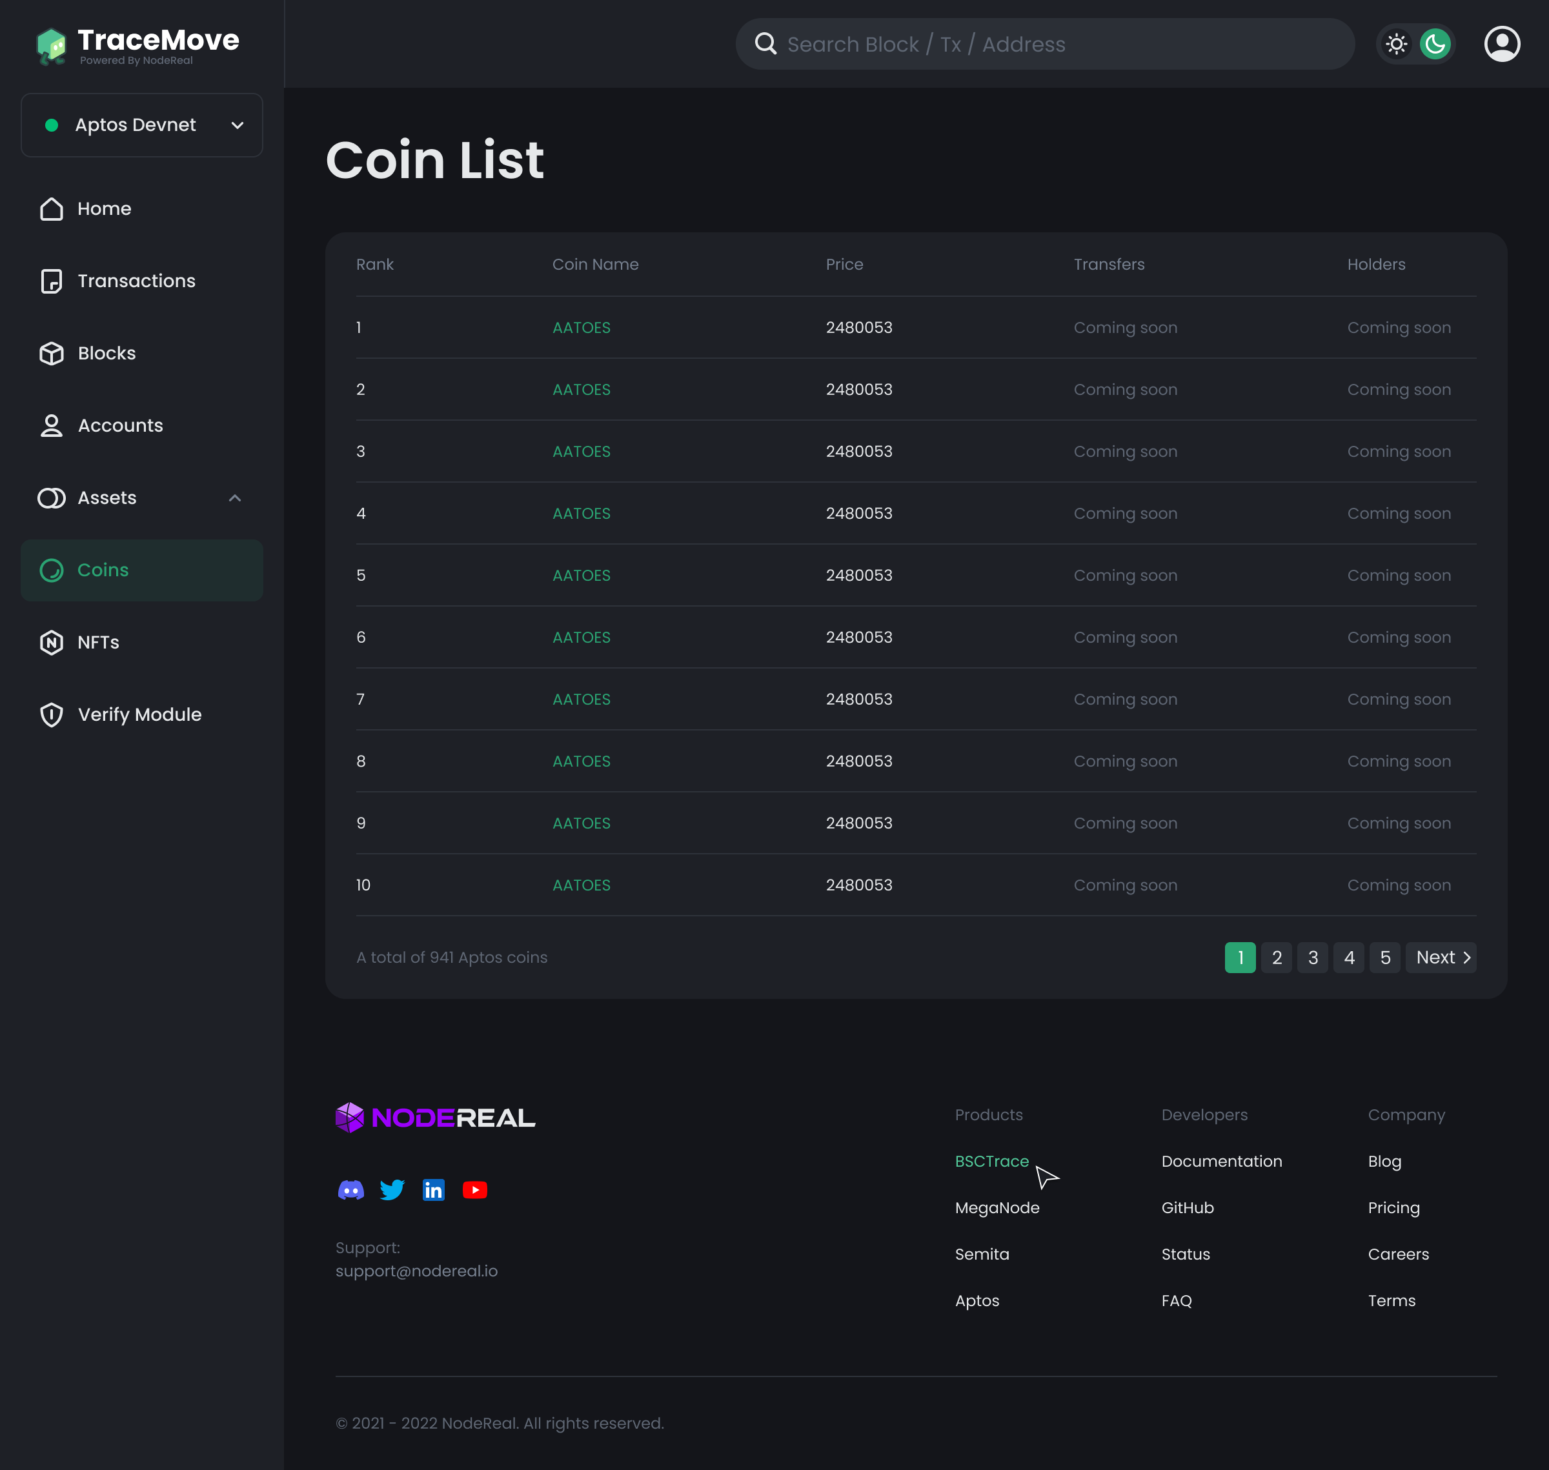Click the magnifier search icon

[765, 44]
